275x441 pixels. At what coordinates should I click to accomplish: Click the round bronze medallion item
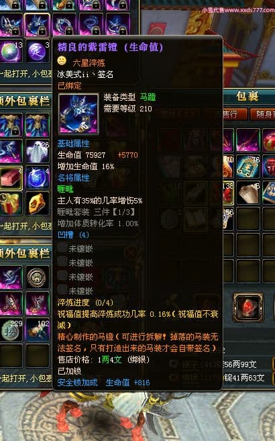pyautogui.click(x=37, y=278)
